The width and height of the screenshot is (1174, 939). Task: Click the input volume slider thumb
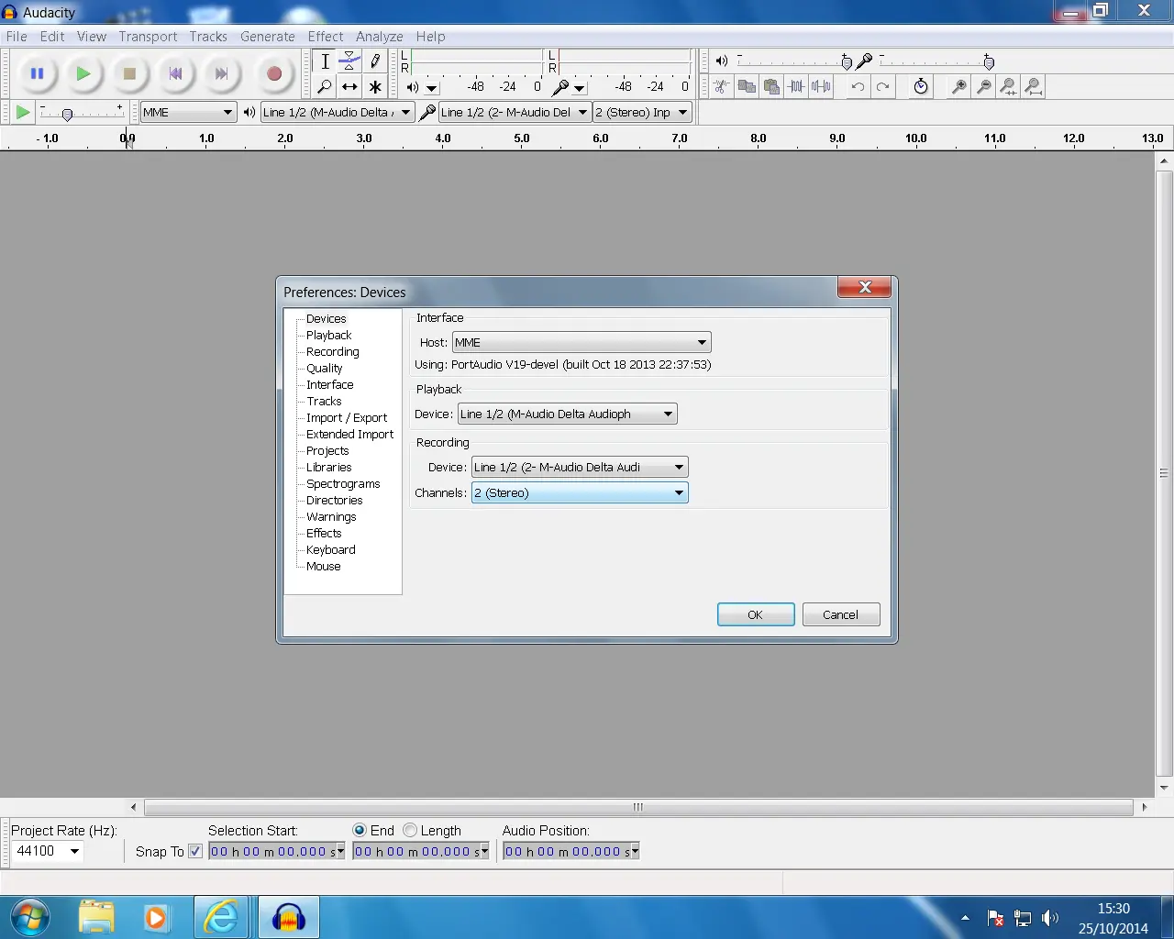click(989, 62)
